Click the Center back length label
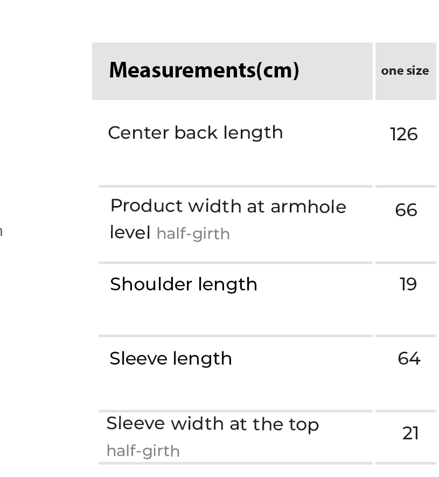Screen dimensions: 439x477 pyautogui.click(x=196, y=133)
